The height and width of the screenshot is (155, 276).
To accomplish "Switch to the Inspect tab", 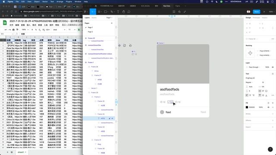I will pos(264,18).
